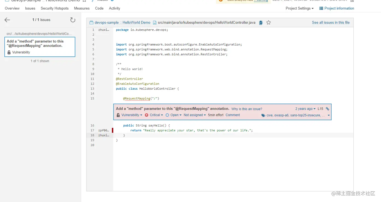This screenshot has width=381, height=202.
Task: Click the tags icon in issue box
Action: click(263, 115)
